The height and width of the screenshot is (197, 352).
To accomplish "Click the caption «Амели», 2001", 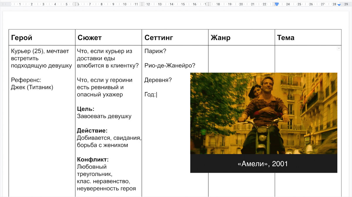I will [263, 164].
